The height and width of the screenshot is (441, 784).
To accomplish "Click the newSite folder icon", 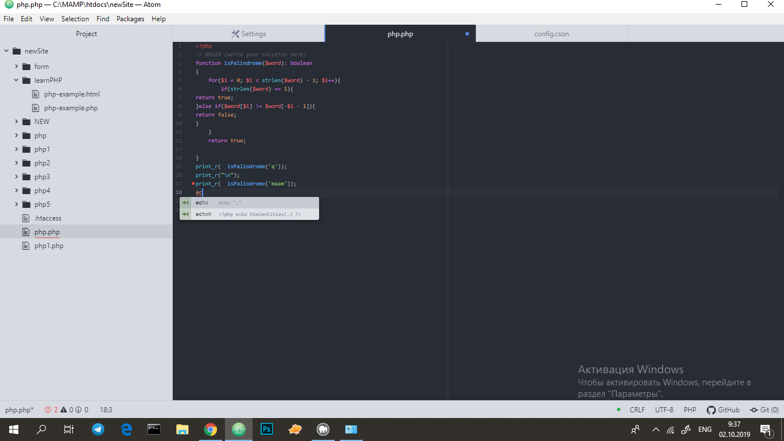I will 16,51.
